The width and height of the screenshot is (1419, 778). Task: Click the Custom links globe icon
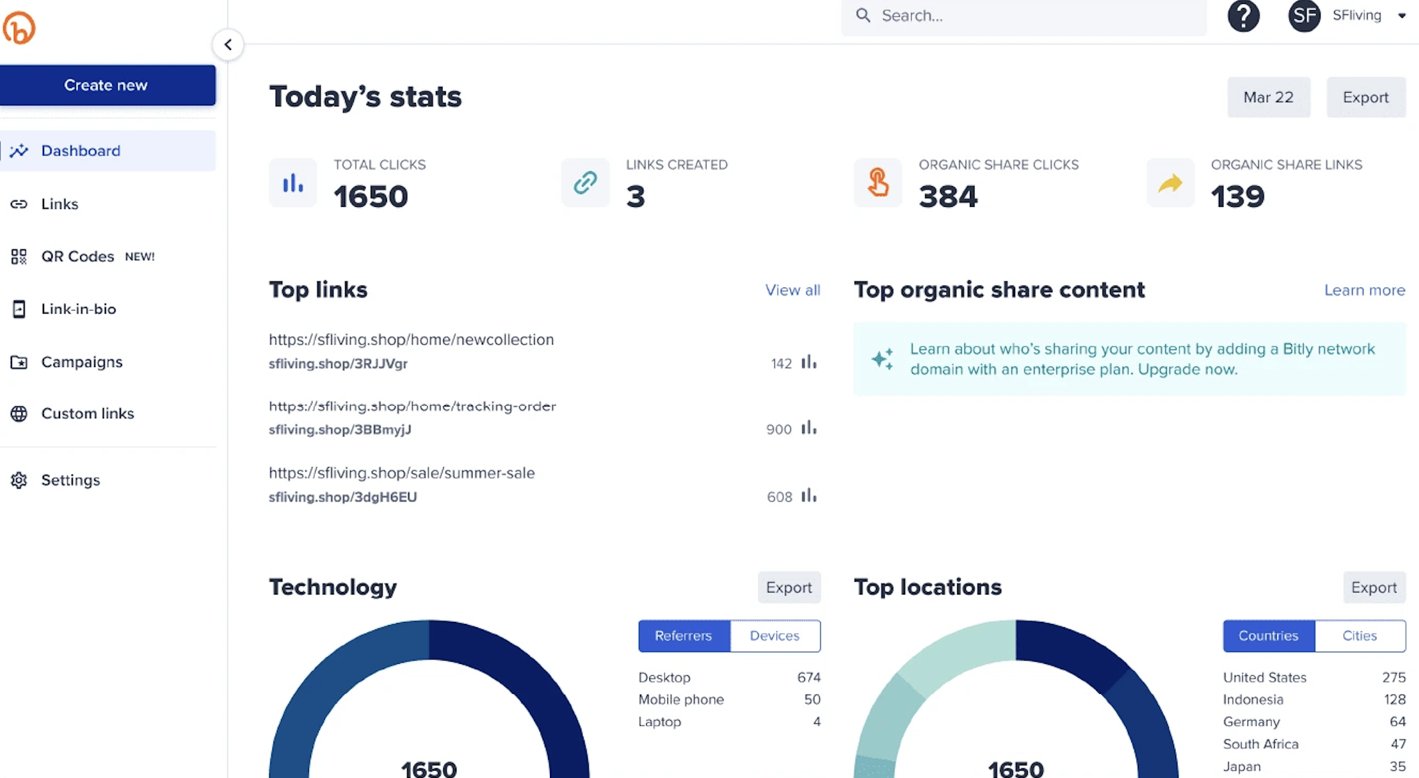[19, 413]
